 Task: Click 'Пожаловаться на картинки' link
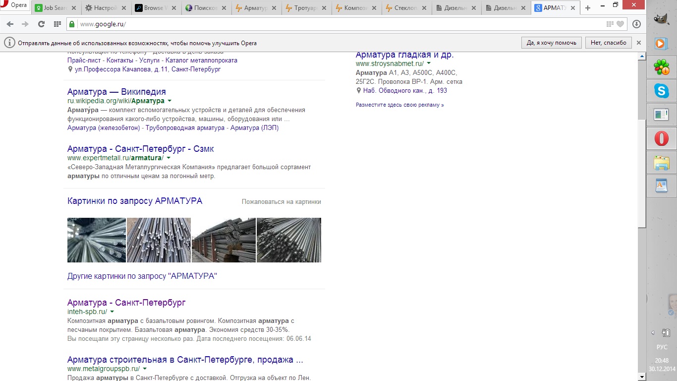point(281,202)
